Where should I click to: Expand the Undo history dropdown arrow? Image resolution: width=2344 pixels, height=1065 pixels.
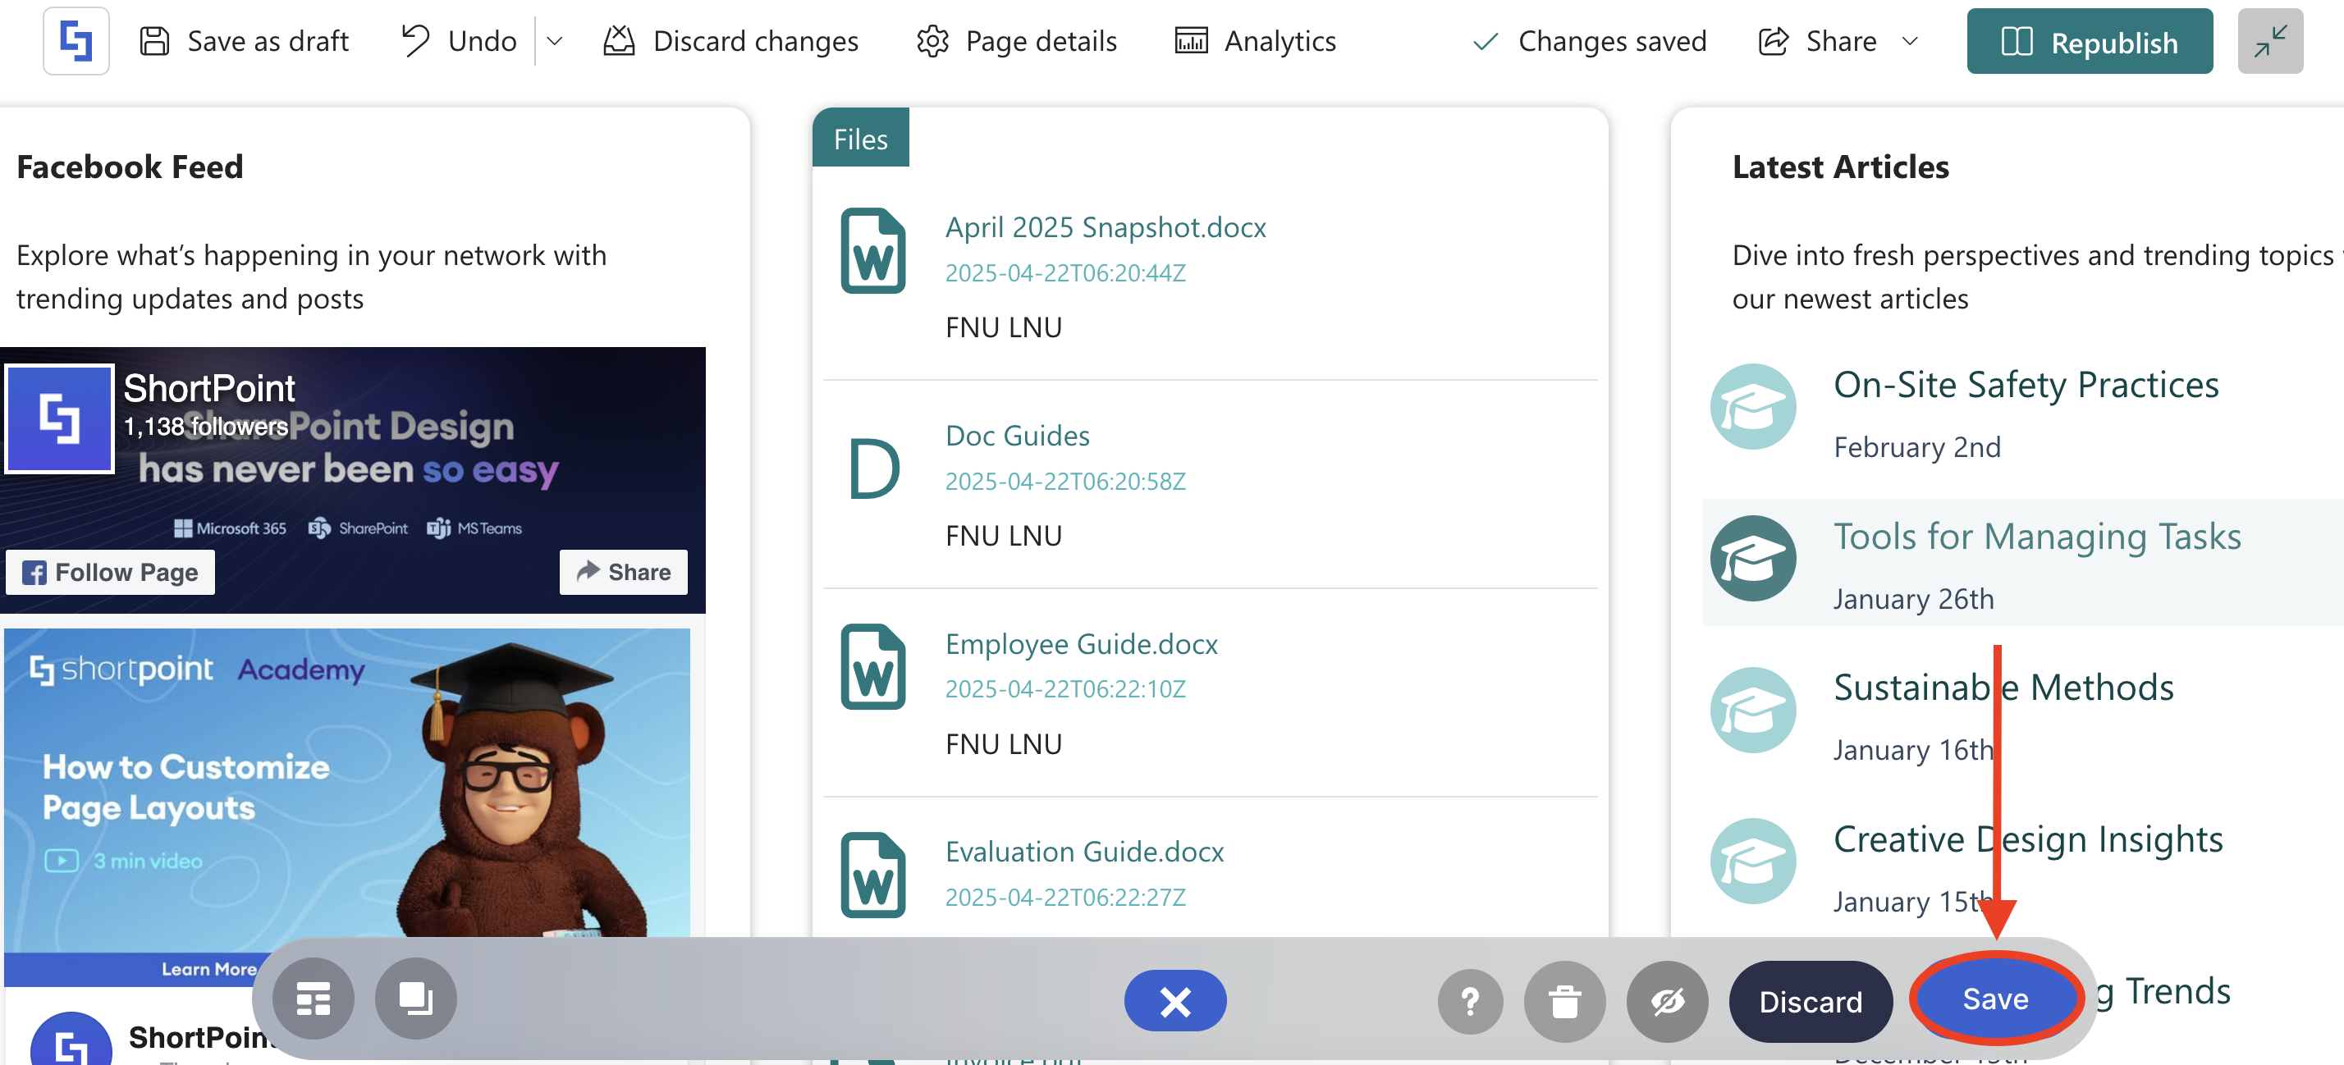tap(554, 41)
